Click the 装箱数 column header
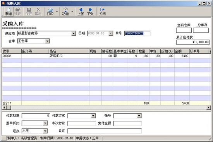213x142 pixels. pyautogui.click(x=107, y=51)
